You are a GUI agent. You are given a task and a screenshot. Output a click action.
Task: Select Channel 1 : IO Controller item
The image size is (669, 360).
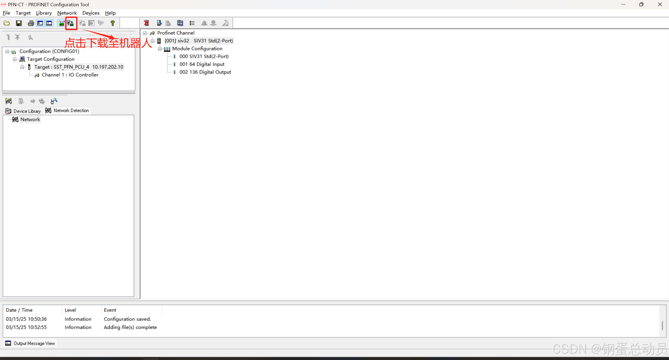[x=70, y=75]
